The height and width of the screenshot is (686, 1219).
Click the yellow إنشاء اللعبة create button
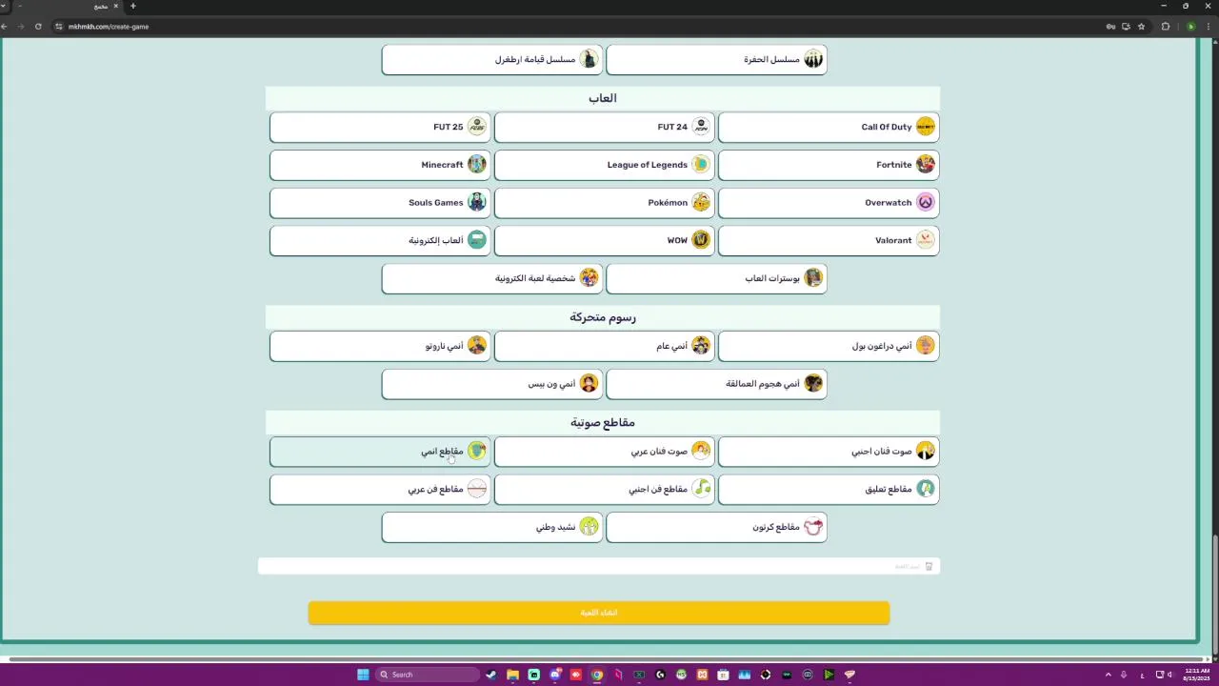(599, 613)
